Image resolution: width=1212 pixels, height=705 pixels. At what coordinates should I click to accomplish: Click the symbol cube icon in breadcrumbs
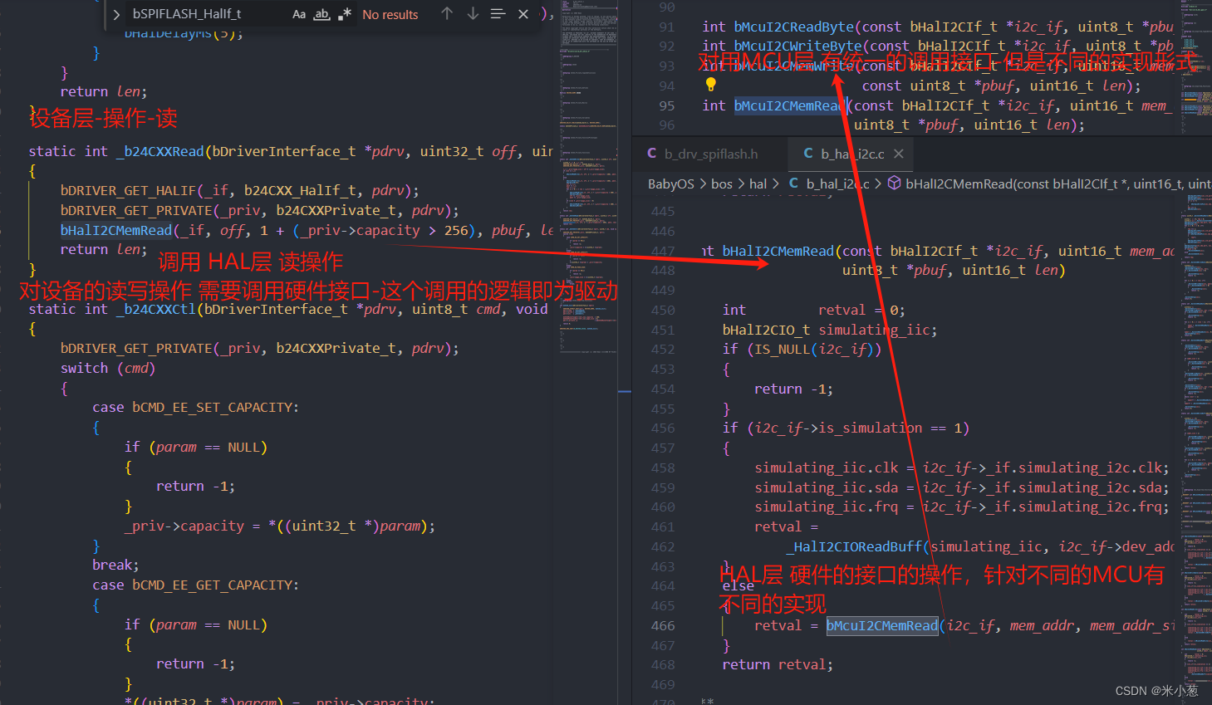pyautogui.click(x=895, y=184)
